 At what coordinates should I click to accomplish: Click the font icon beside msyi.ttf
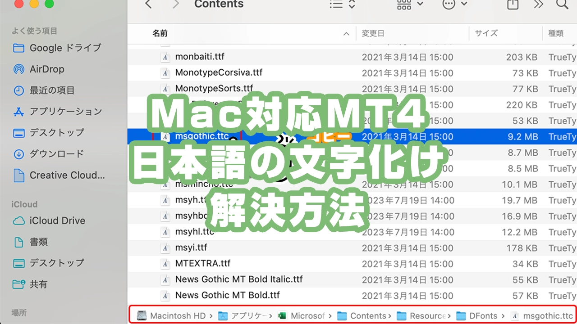(165, 248)
